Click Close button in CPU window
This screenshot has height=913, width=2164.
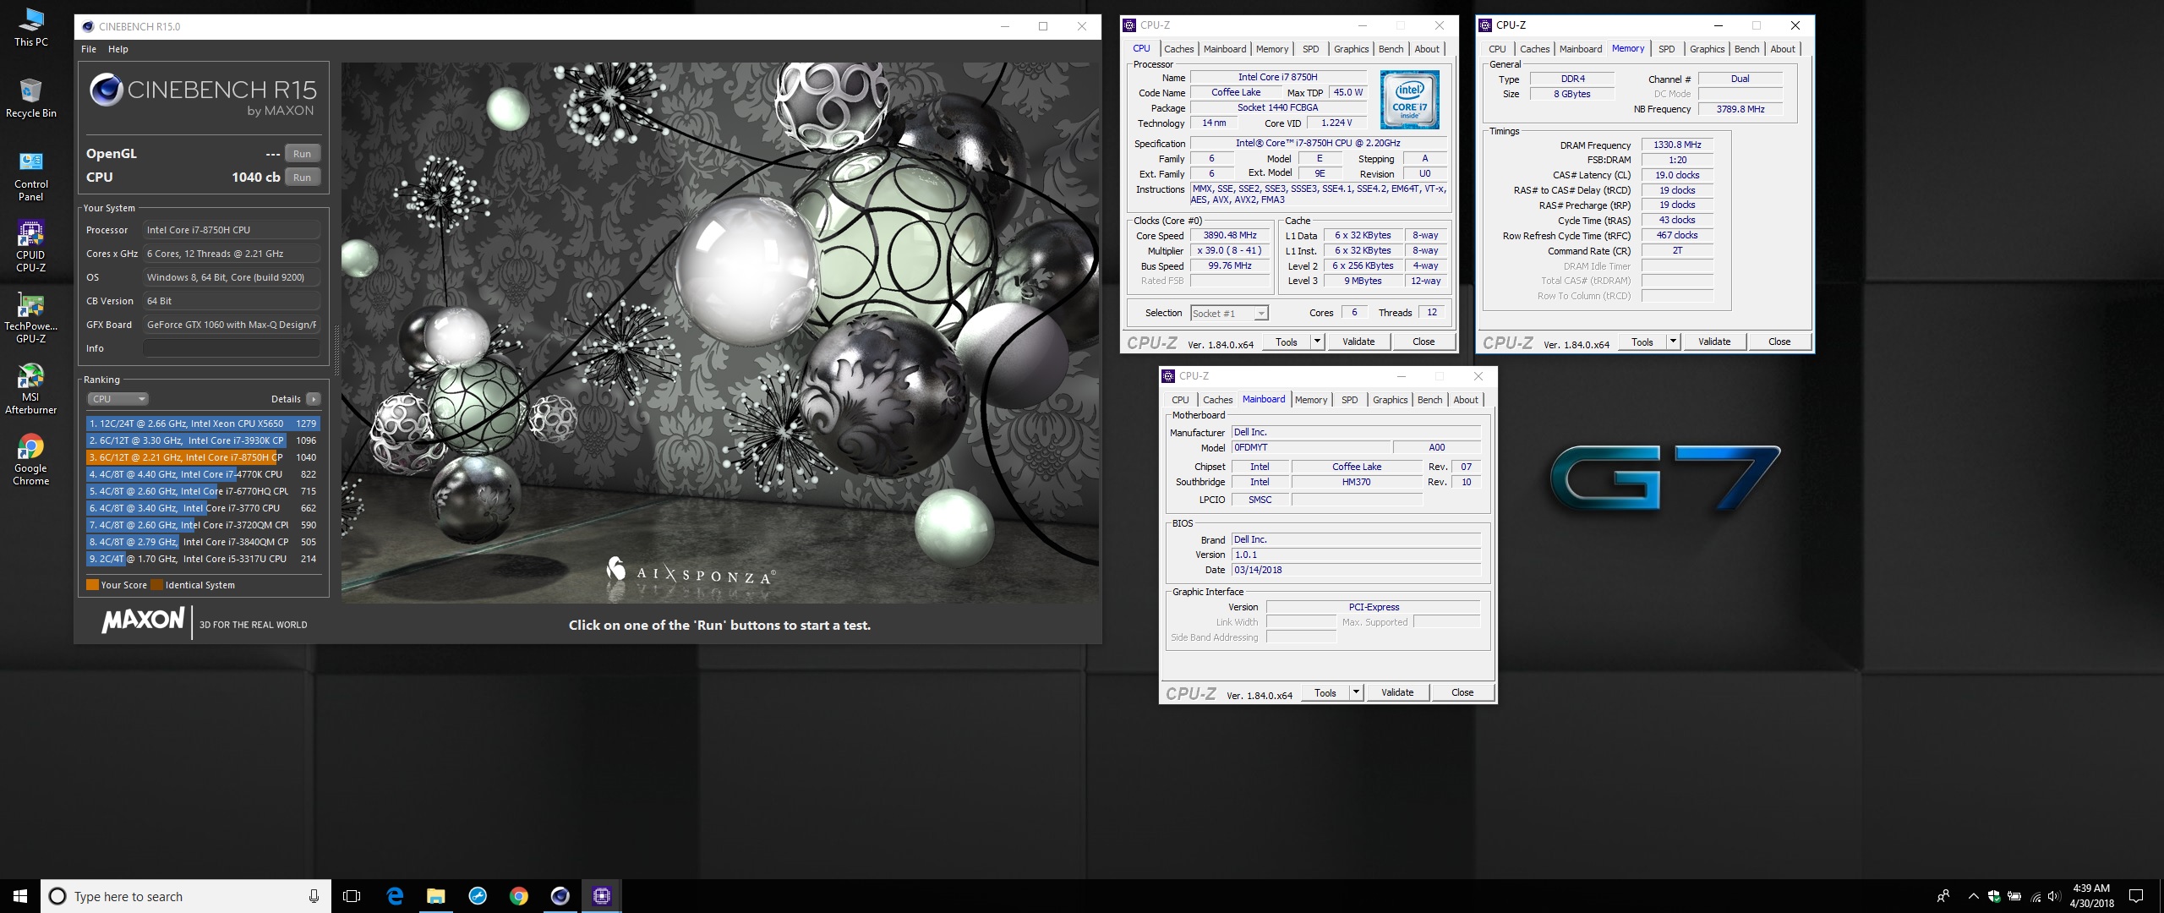(1424, 342)
